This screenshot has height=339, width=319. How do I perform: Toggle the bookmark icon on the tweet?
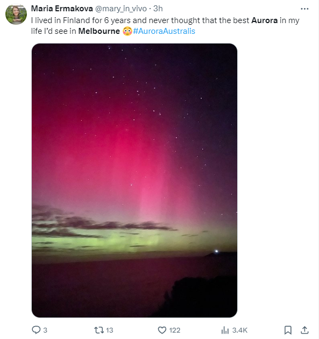point(288,330)
